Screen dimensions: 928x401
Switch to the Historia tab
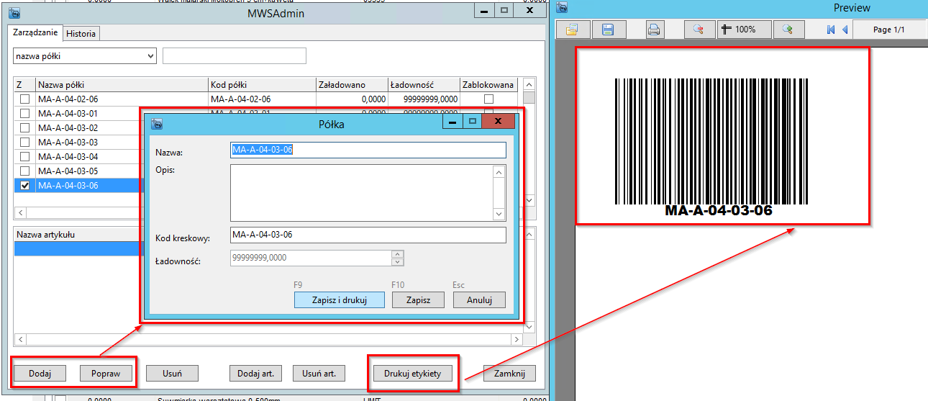coord(81,33)
